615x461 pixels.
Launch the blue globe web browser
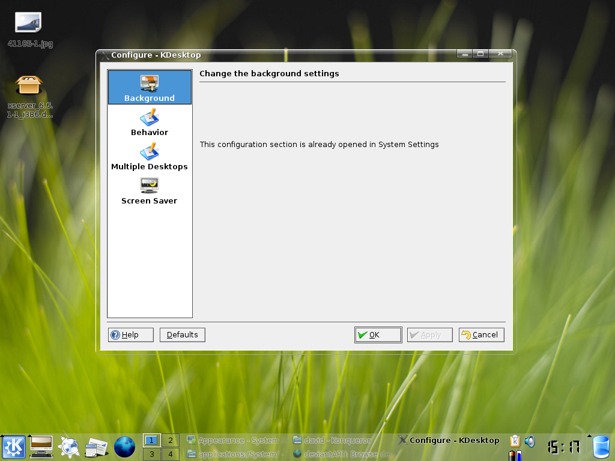124,447
